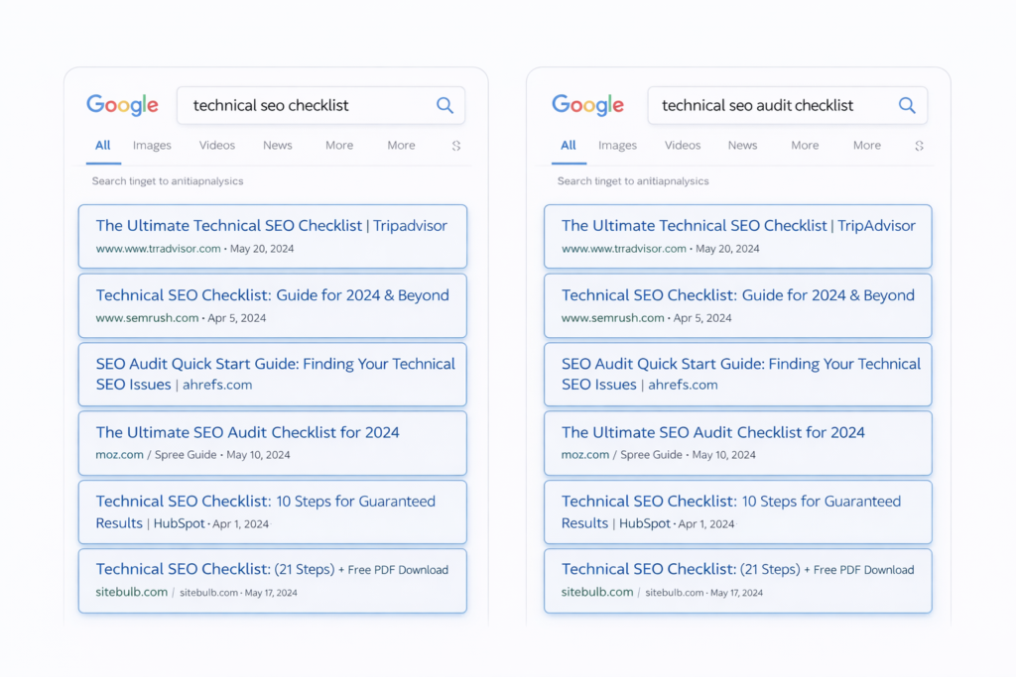Screen dimensions: 1016x677
Task: Click the small icon right of More tabs, left panel
Action: 456,145
